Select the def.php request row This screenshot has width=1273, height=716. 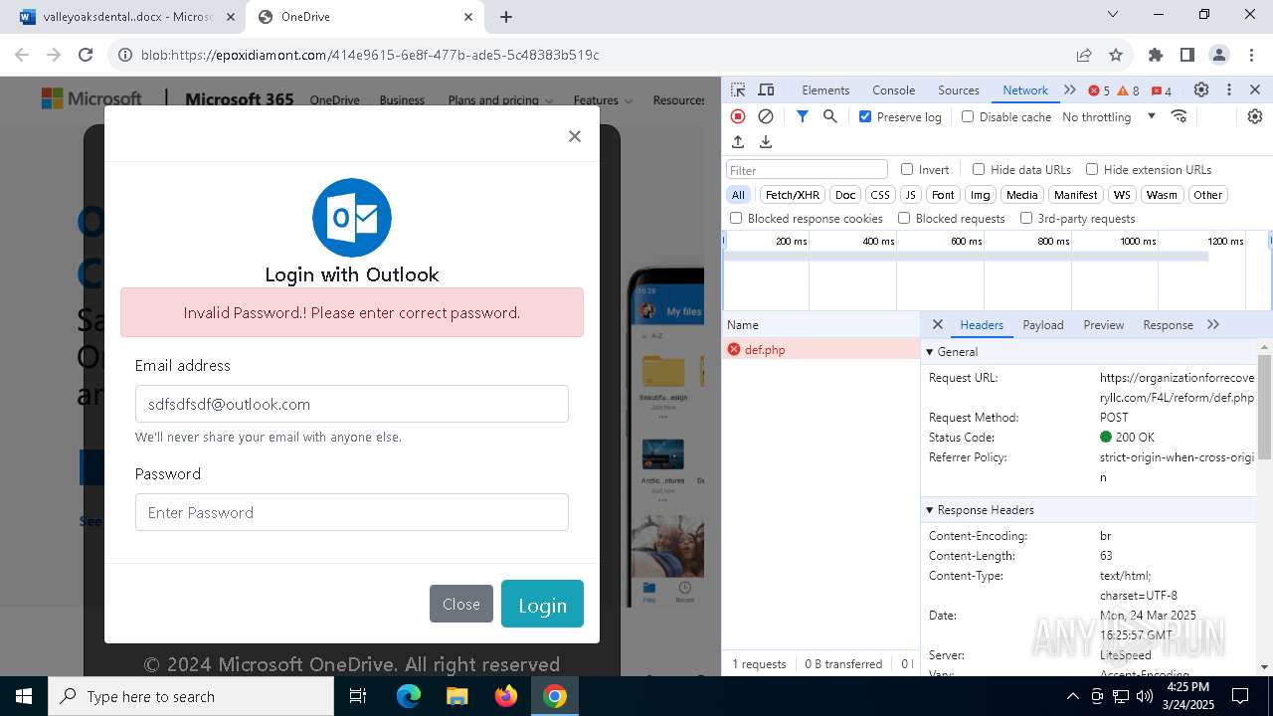pos(820,350)
